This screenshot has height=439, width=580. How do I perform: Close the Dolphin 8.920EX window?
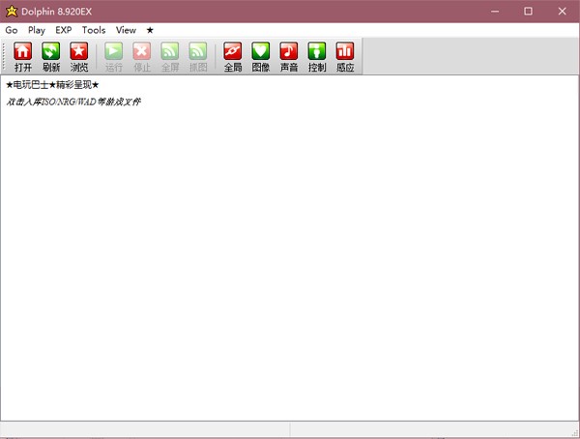pos(563,11)
